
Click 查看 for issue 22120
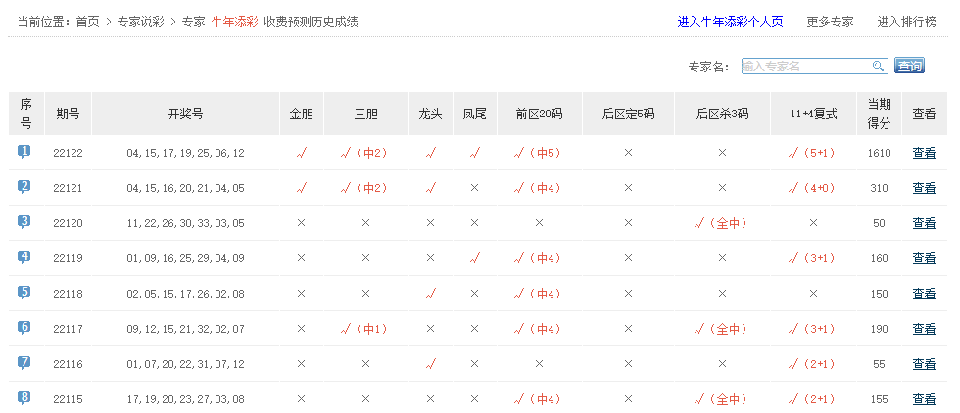[924, 223]
